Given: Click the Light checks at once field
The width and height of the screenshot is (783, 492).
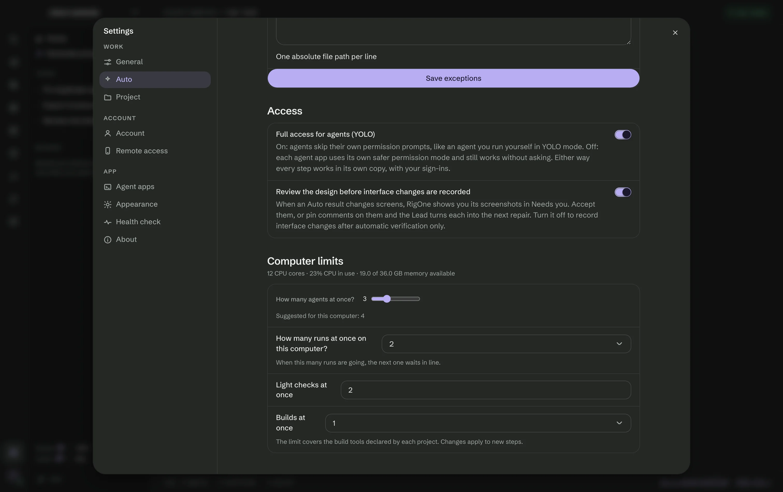Looking at the screenshot, I should (x=486, y=390).
